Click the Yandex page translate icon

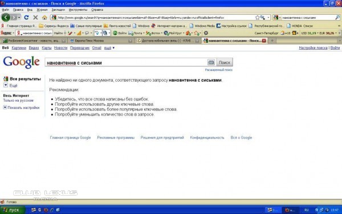coord(105,33)
